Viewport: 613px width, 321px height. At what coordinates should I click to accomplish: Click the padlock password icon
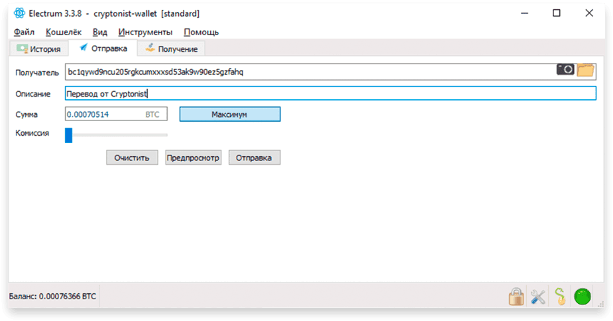click(516, 297)
